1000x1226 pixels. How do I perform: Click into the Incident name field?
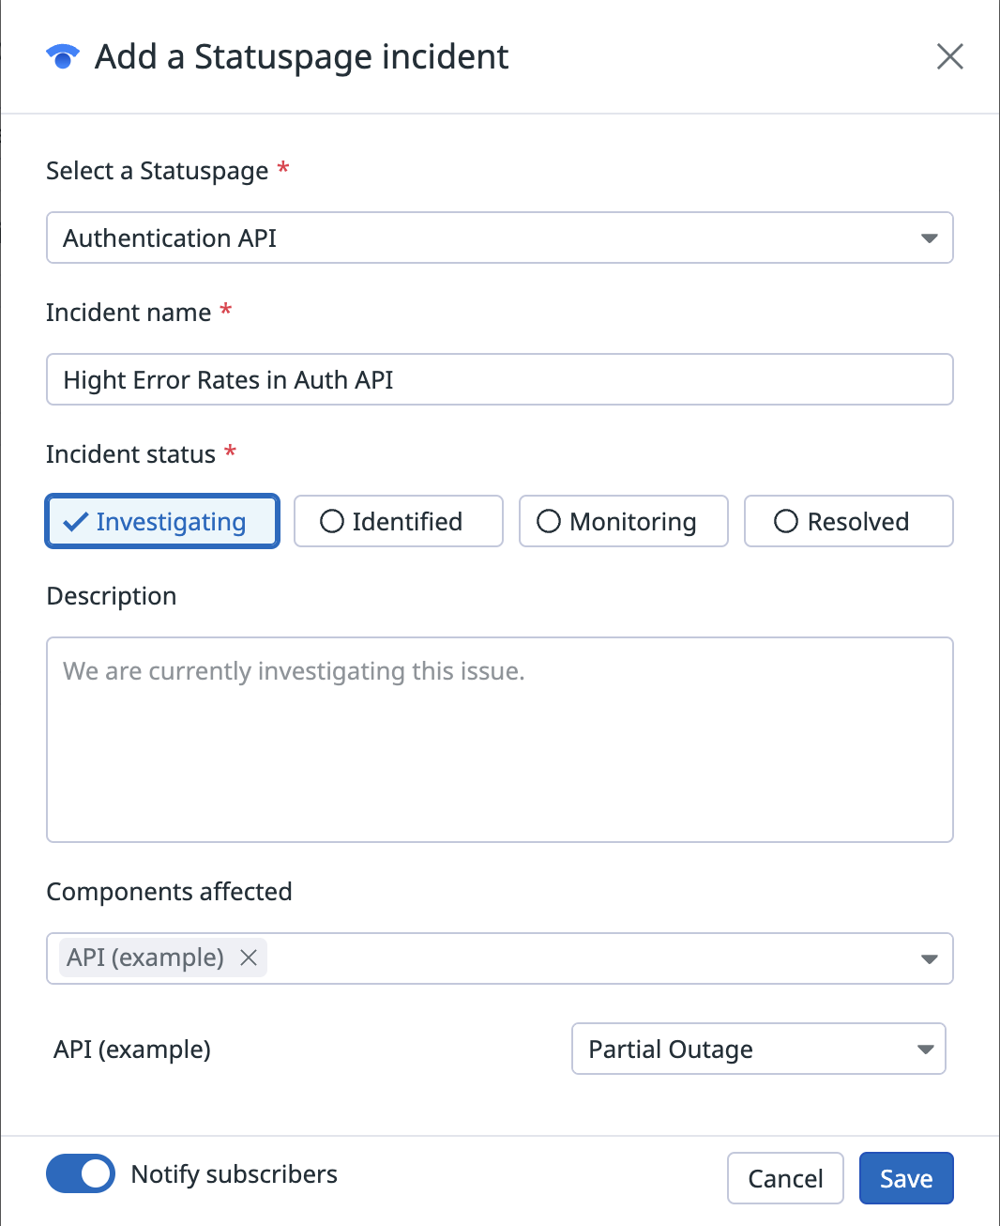coord(499,379)
